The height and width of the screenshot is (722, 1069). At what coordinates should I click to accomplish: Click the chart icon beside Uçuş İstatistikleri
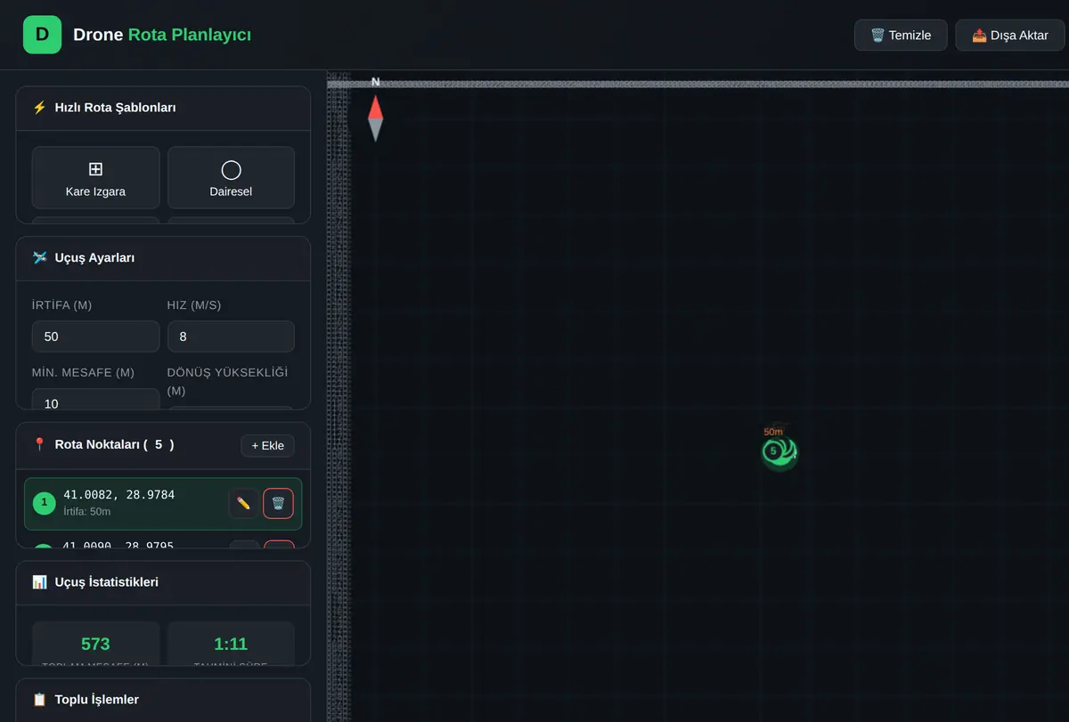pos(39,582)
